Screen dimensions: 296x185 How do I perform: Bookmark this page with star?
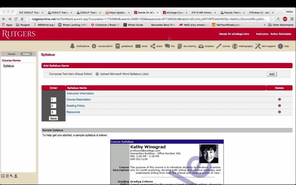[x=271, y=19]
